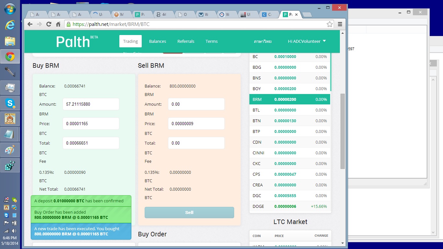Click the Windows Start orb
443x249 pixels.
(10, 8)
